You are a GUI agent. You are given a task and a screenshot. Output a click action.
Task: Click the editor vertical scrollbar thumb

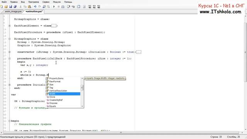click(245, 52)
